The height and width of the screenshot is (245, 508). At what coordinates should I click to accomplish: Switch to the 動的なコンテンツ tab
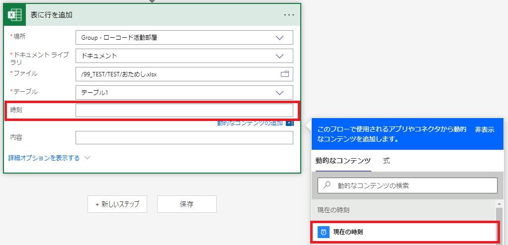tap(343, 161)
